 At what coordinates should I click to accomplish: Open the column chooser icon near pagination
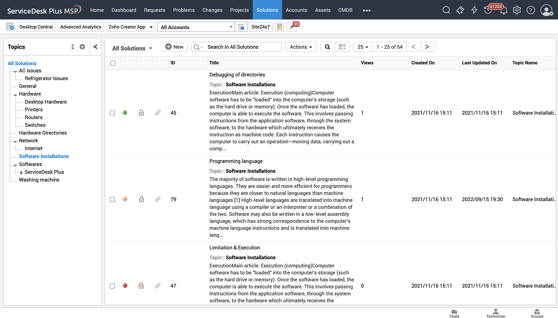click(x=342, y=47)
